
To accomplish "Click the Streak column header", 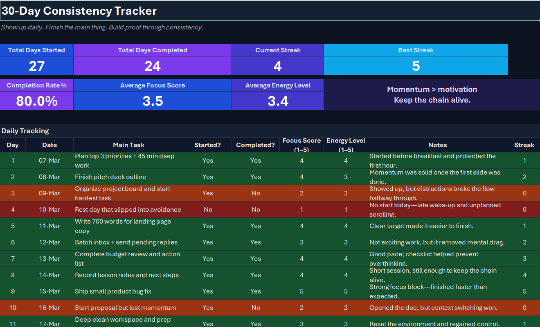I will 524,145.
